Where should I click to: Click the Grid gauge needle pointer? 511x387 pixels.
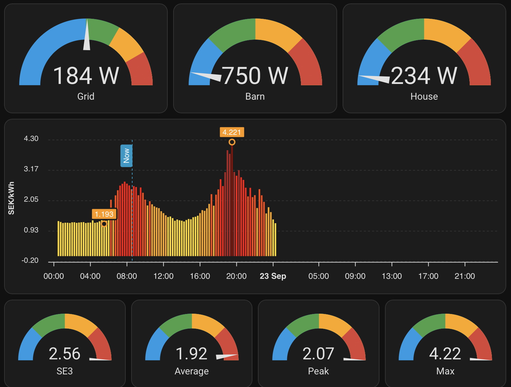[x=87, y=34]
